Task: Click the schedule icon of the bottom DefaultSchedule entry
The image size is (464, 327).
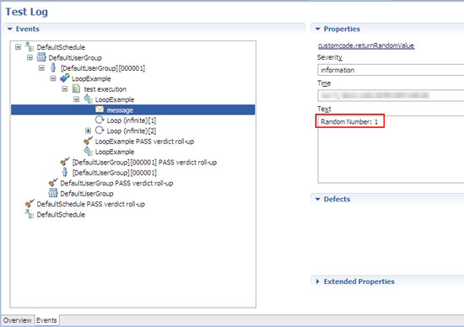Action: pos(30,214)
